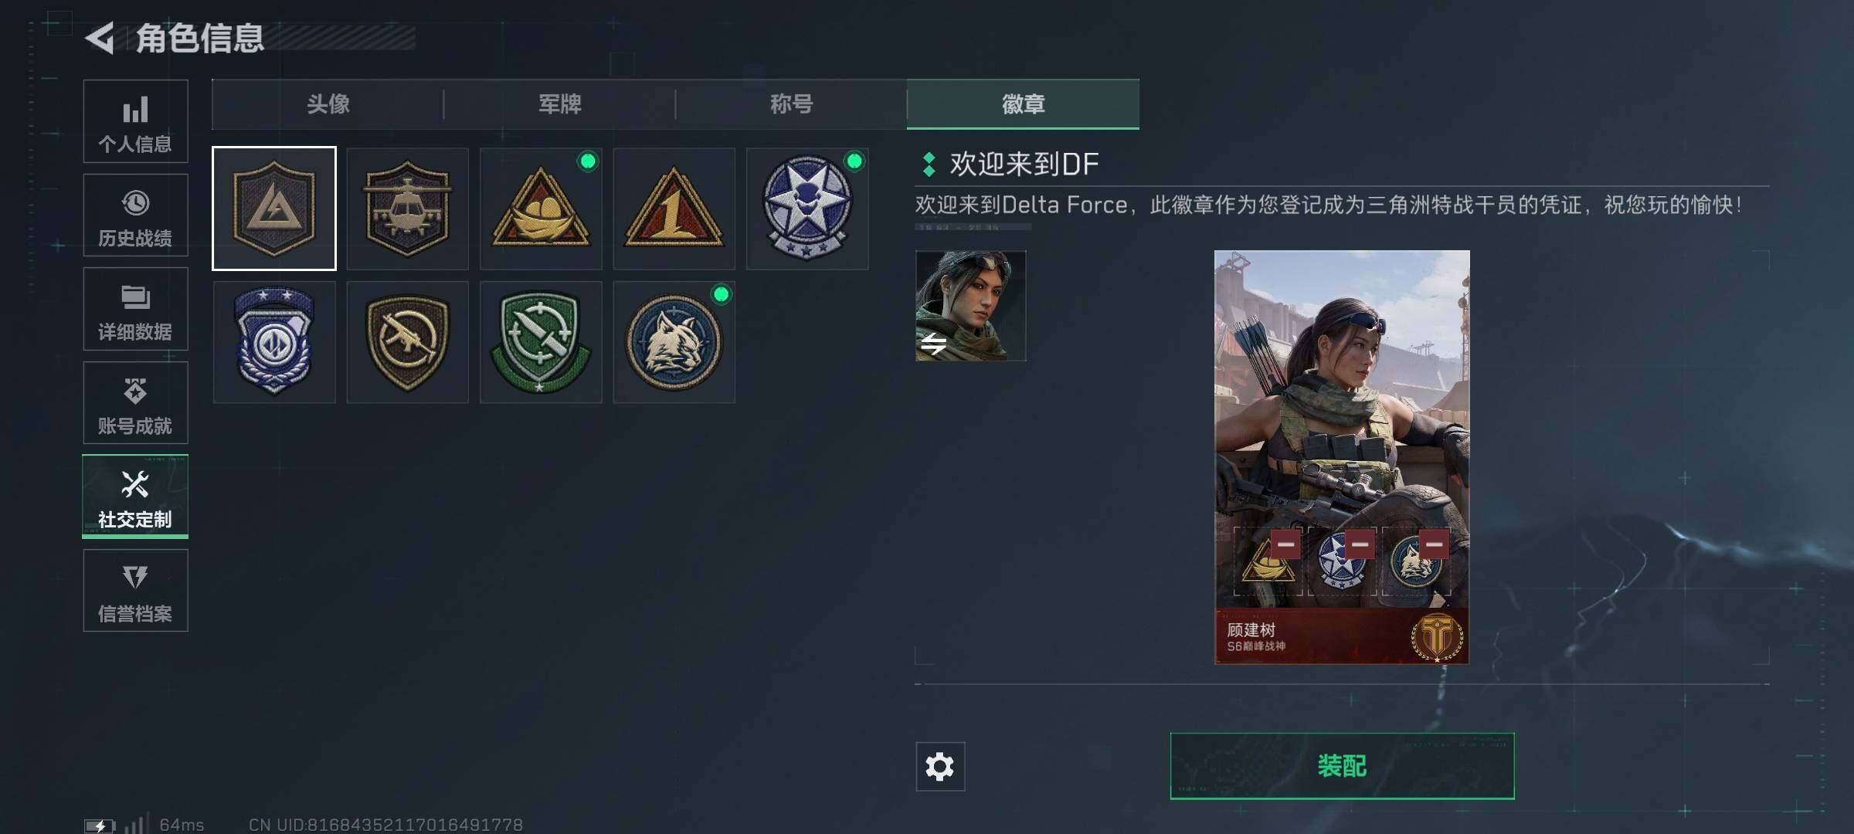Image resolution: width=1854 pixels, height=834 pixels.
Task: Choose the red number 1 triangle badge
Action: point(674,208)
